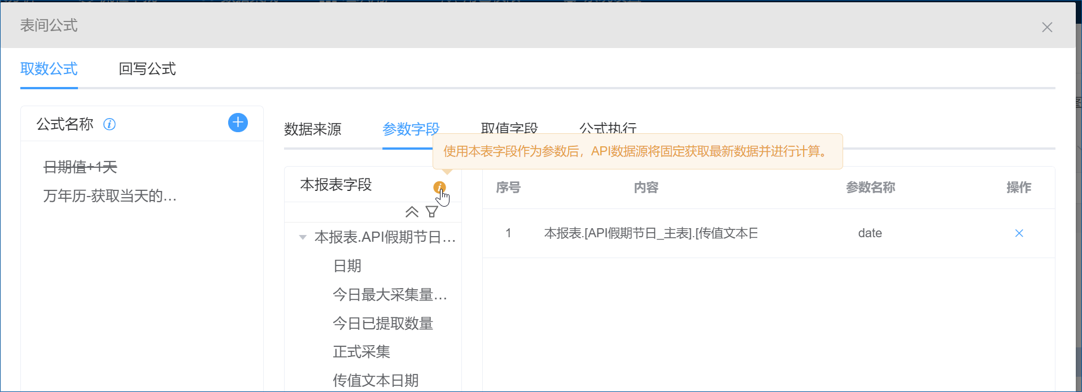1082x392 pixels.
Task: Collapse the 本报表.API假期节日… tree node
Action: point(303,237)
